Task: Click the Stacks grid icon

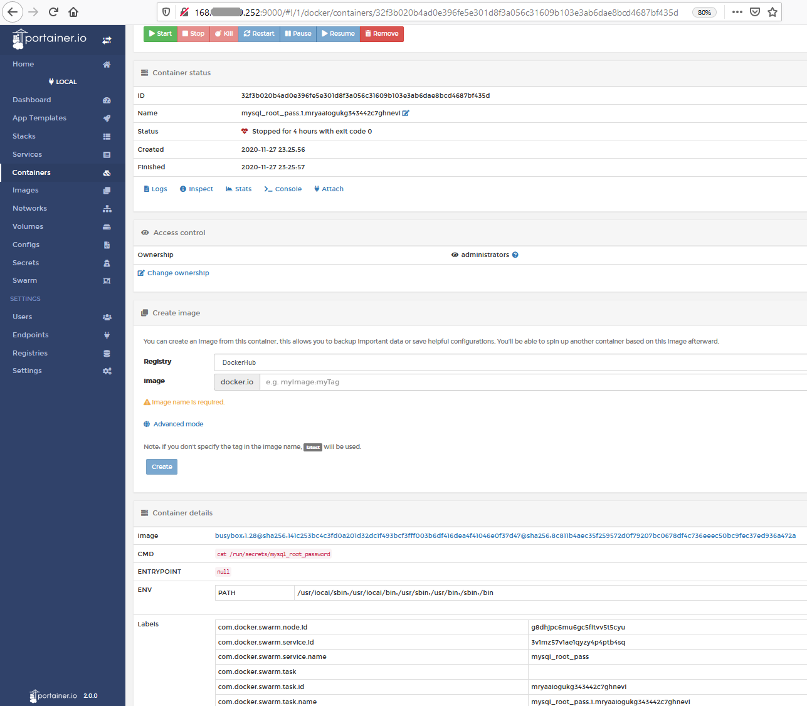Action: (x=107, y=137)
